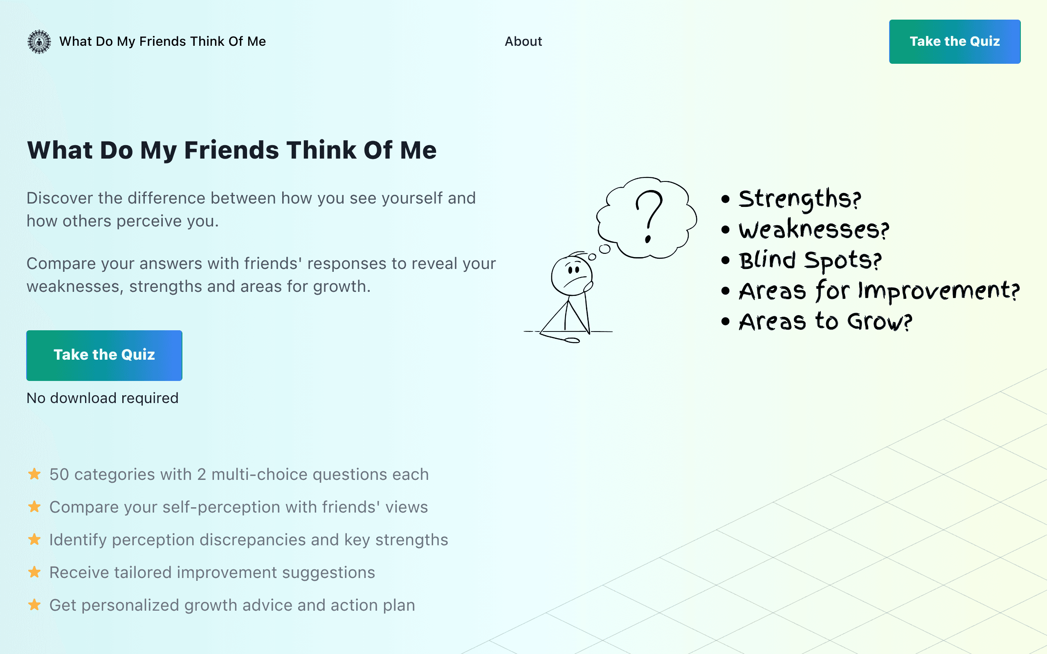
Task: Click the star beside Get personalized growth
Action: (35, 605)
